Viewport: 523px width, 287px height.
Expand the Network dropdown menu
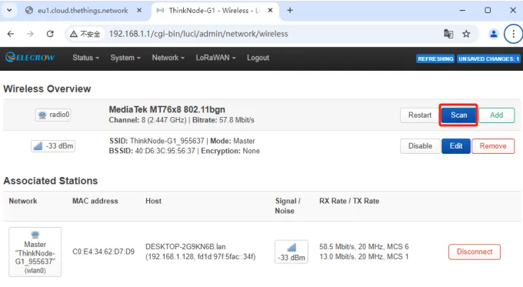[168, 58]
